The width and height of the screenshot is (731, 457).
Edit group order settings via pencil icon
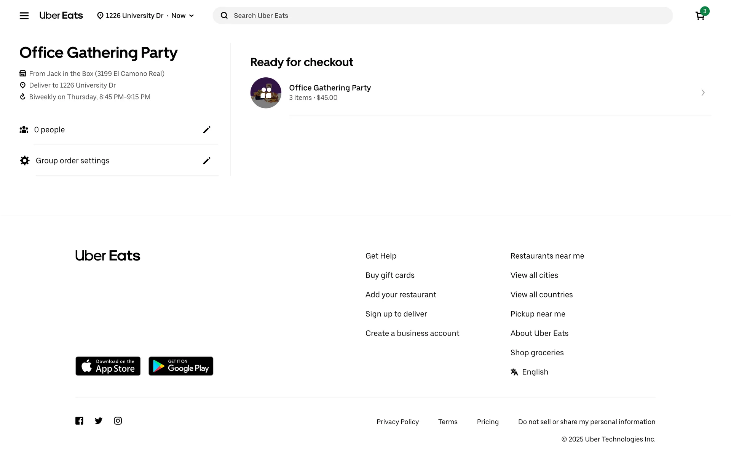tap(207, 161)
